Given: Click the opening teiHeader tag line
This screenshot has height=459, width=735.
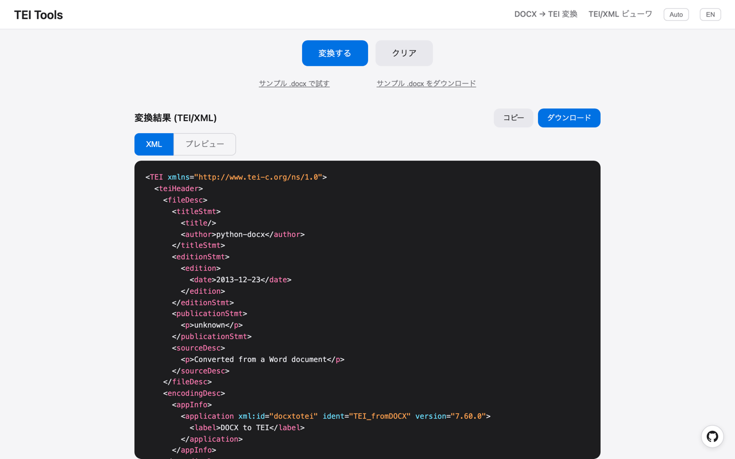Looking at the screenshot, I should tap(179, 189).
